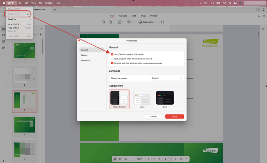Choose Hide Others menu item

19,28
